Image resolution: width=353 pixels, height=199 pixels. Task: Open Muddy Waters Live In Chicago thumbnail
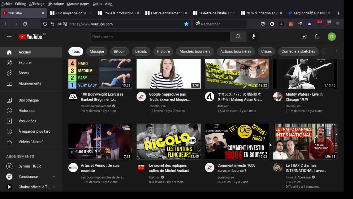(305, 74)
